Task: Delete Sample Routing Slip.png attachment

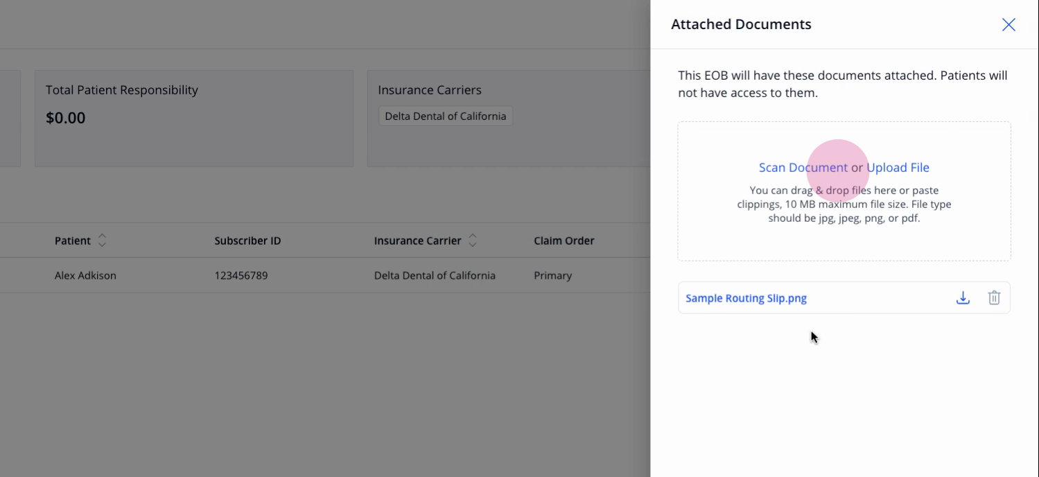Action: click(x=994, y=298)
